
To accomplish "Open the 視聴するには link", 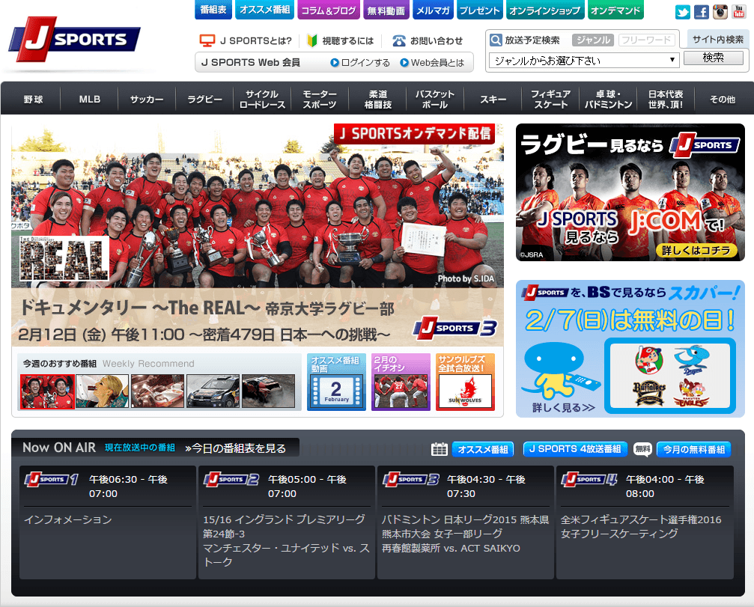I will [x=347, y=41].
